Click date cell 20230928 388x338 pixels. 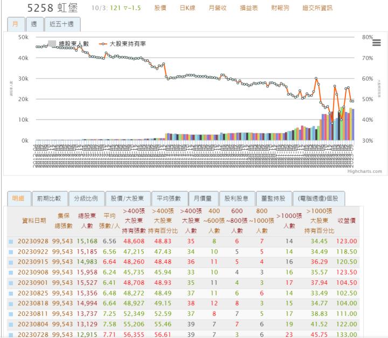33,242
